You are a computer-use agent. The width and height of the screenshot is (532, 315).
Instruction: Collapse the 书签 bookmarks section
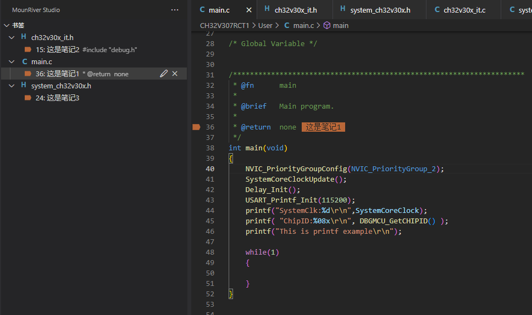point(7,25)
